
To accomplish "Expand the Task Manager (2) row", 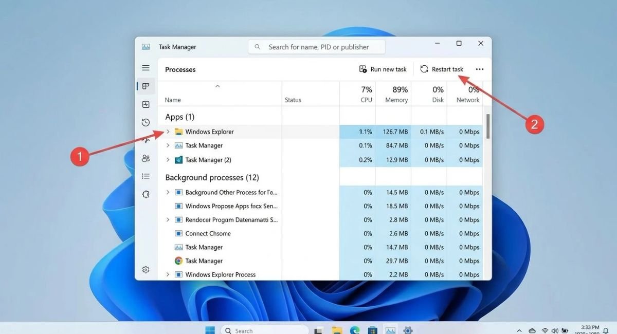I will [x=168, y=160].
